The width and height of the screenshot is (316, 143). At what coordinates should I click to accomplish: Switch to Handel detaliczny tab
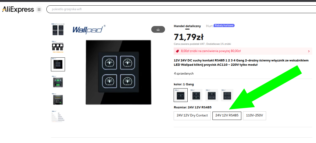pos(187,26)
